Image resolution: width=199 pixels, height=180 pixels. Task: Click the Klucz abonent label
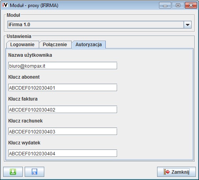(24, 77)
